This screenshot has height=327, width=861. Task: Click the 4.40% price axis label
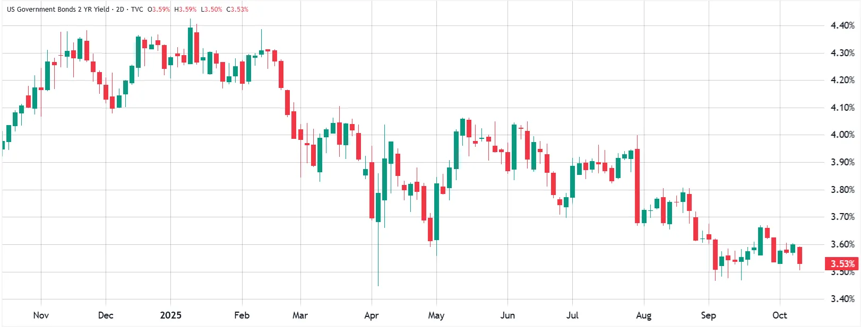(842, 25)
